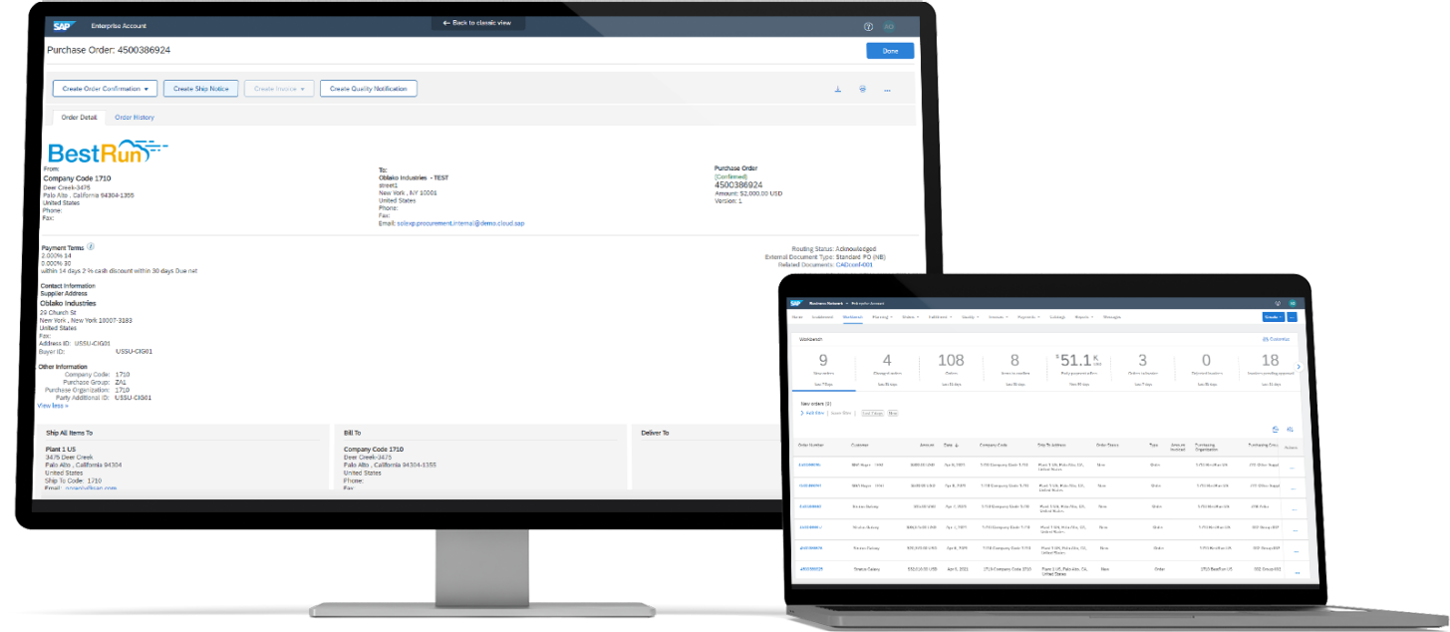The image size is (1450, 632).
Task: Expand the Create Order Confirmation dropdown
Action: point(105,89)
